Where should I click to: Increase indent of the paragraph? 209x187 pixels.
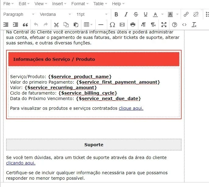[16, 25]
